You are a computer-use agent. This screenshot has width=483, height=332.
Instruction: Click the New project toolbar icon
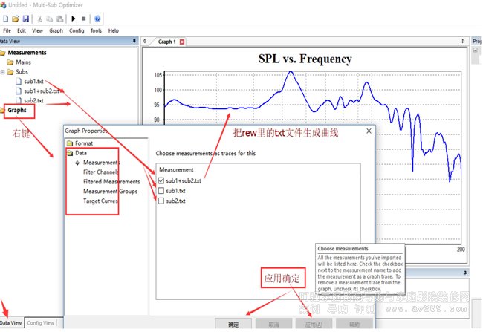point(5,18)
